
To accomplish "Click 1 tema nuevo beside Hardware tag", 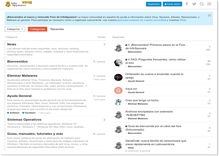I will point(45,113).
